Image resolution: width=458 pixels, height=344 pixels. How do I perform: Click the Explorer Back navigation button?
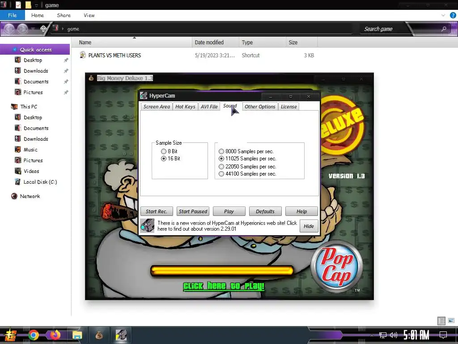[x=9, y=29]
